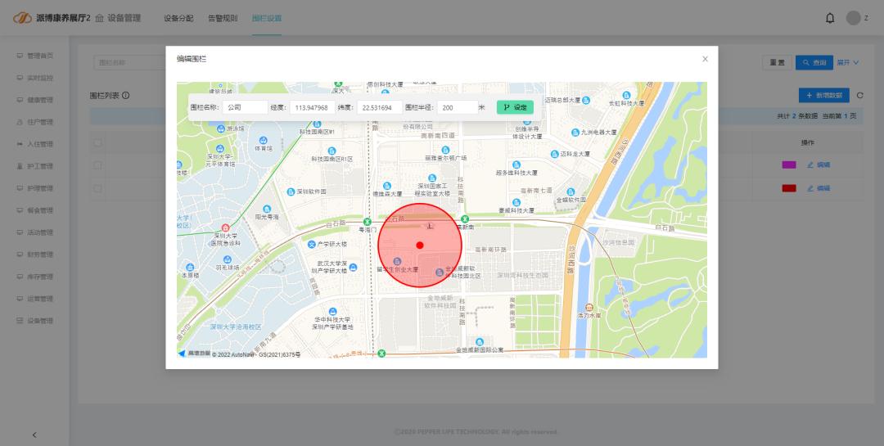Click the 重置 reset button
This screenshot has width=884, height=446.
[777, 62]
